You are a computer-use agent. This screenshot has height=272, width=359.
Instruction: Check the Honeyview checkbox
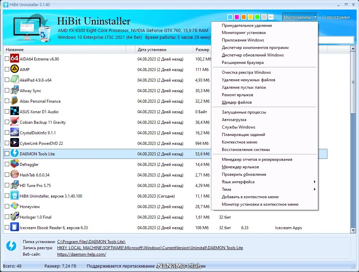pos(7,206)
